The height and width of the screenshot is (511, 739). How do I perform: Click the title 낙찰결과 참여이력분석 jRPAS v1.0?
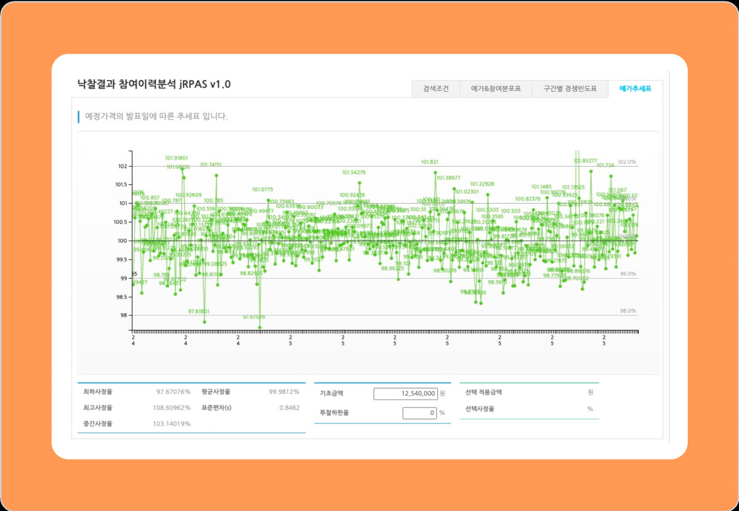click(154, 84)
